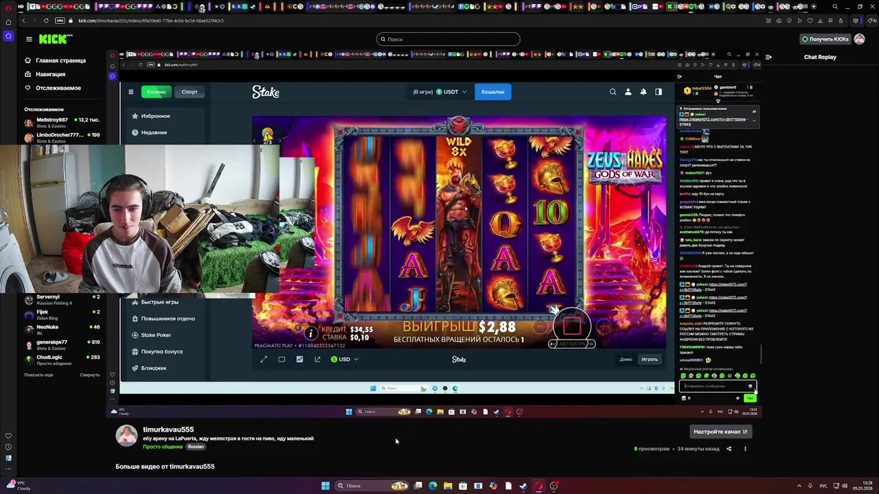Expand followed list with Показать еще
Image resolution: width=879 pixels, height=494 pixels.
tap(38, 375)
